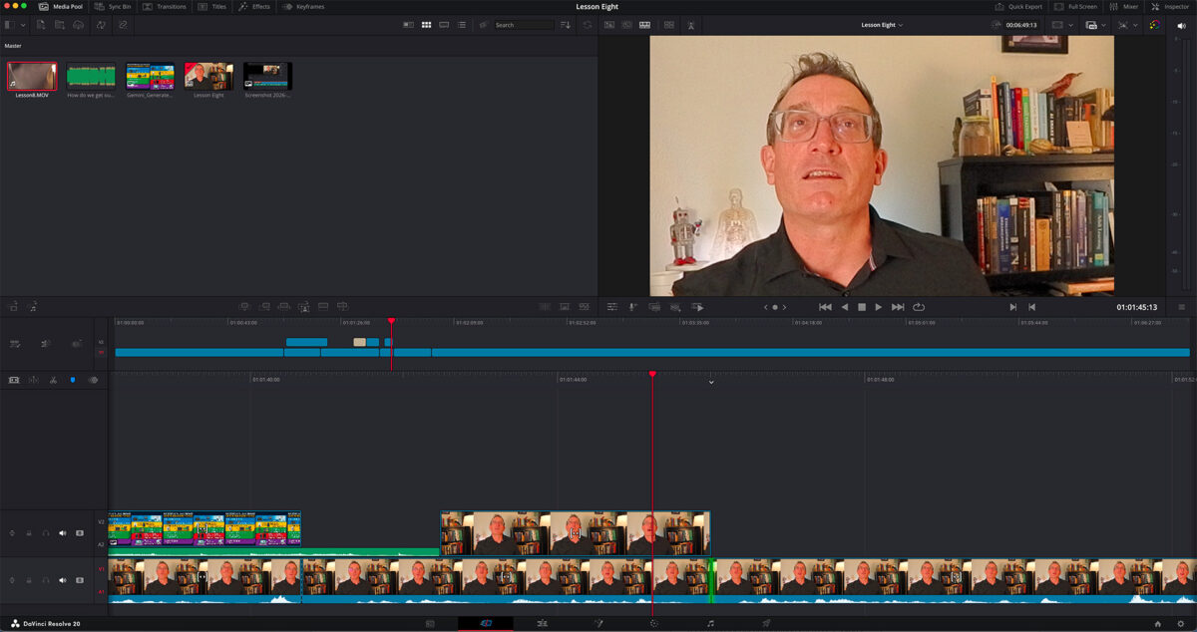Stop playback
The width and height of the screenshot is (1197, 632).
pos(861,307)
